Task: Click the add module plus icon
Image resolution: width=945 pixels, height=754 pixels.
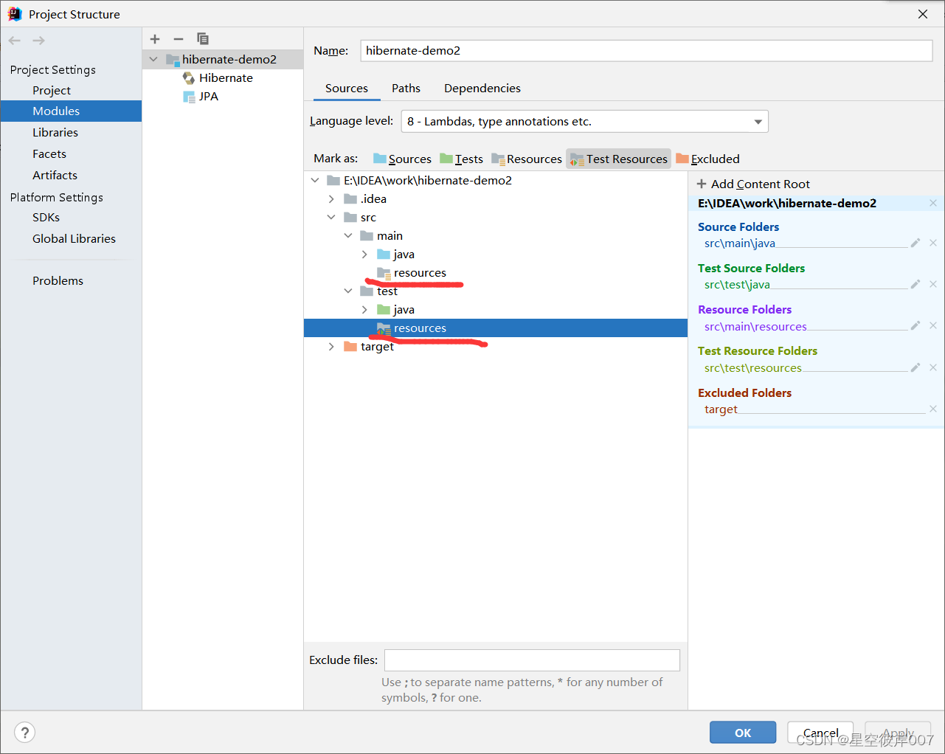Action: [x=155, y=39]
